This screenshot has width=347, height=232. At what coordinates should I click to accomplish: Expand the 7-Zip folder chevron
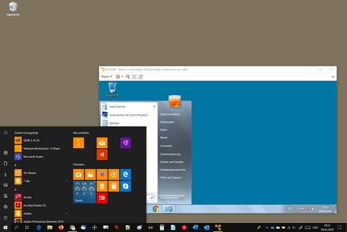coord(66,181)
